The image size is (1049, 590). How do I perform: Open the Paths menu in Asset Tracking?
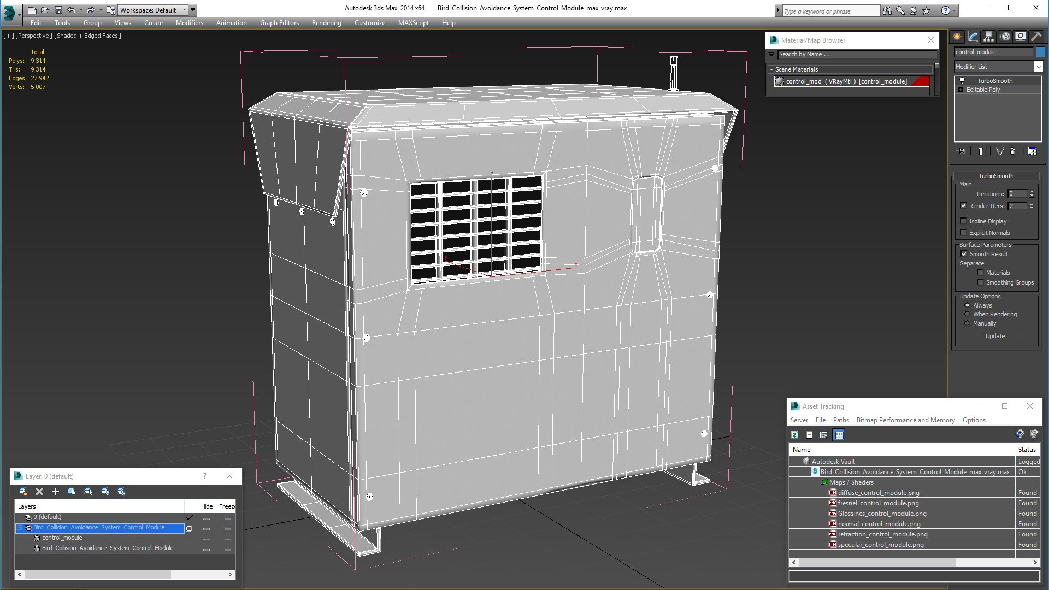point(840,420)
